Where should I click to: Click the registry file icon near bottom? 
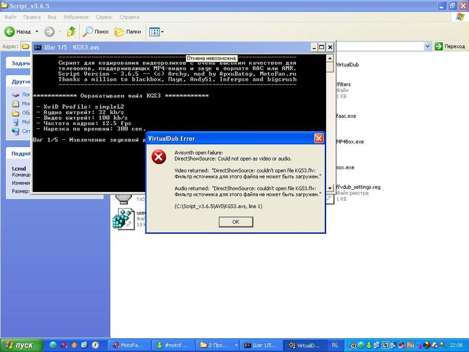pyautogui.click(x=123, y=219)
